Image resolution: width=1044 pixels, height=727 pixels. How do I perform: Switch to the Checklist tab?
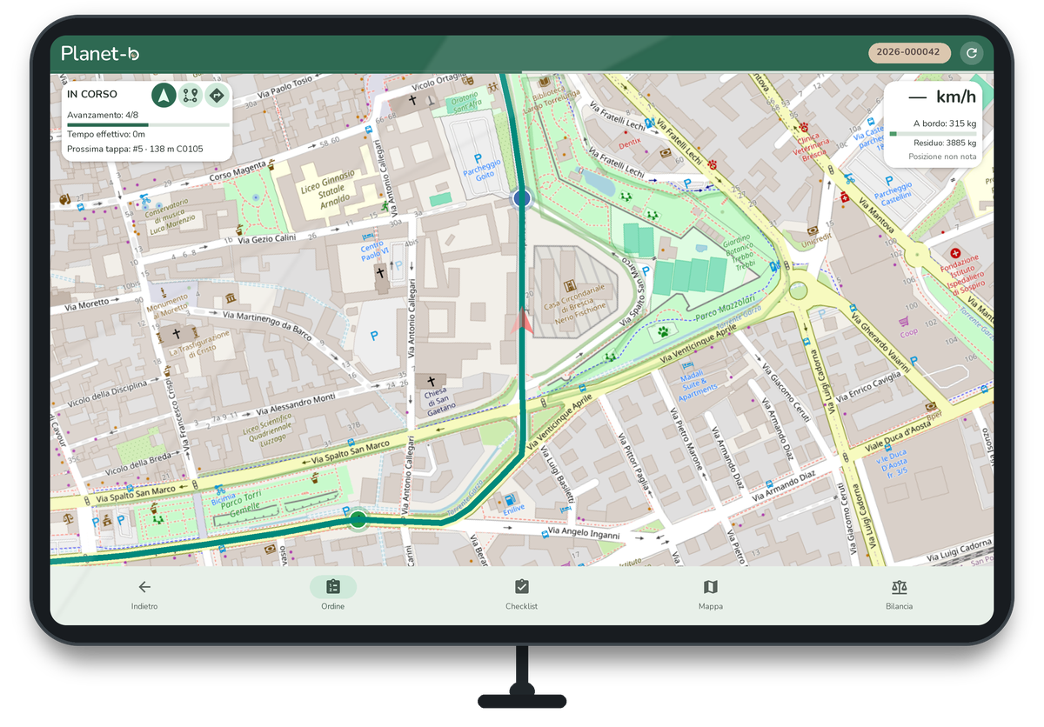click(x=521, y=595)
